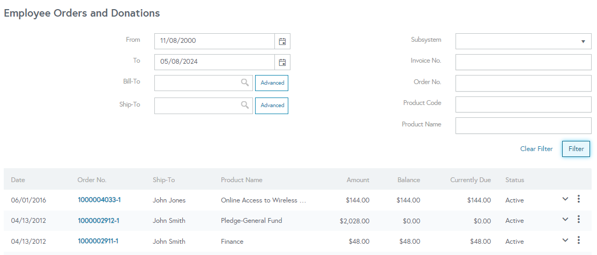Select the Pledge-General Fund product cell

click(x=251, y=221)
